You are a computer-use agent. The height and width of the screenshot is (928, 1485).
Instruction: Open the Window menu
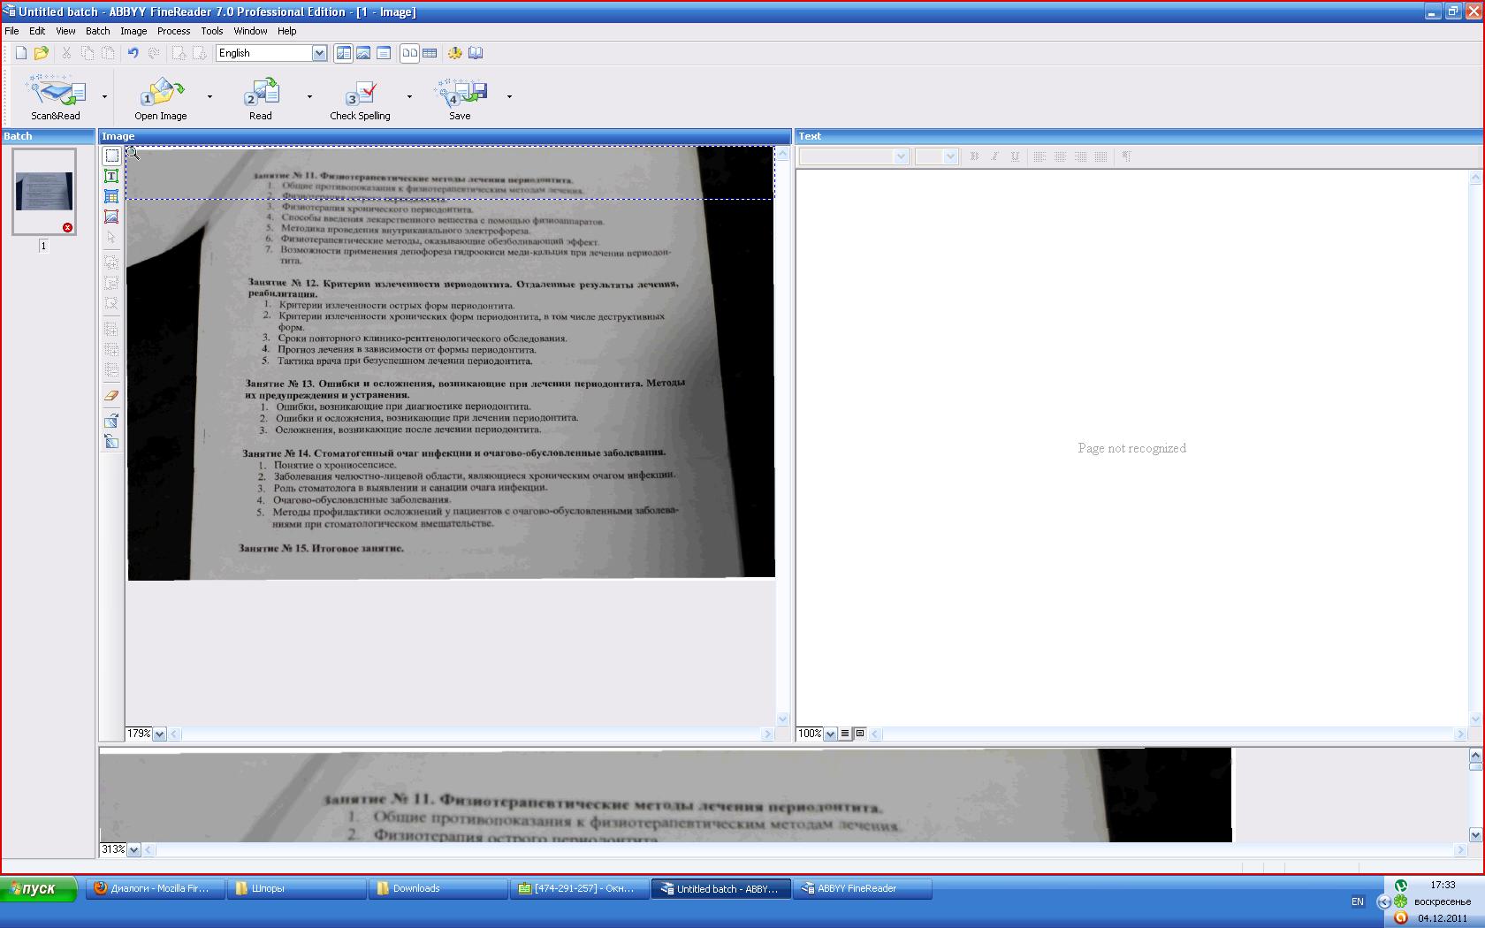(250, 31)
